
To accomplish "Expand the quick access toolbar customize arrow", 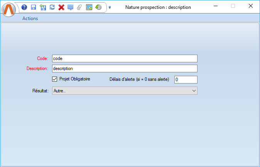I will [110, 7].
